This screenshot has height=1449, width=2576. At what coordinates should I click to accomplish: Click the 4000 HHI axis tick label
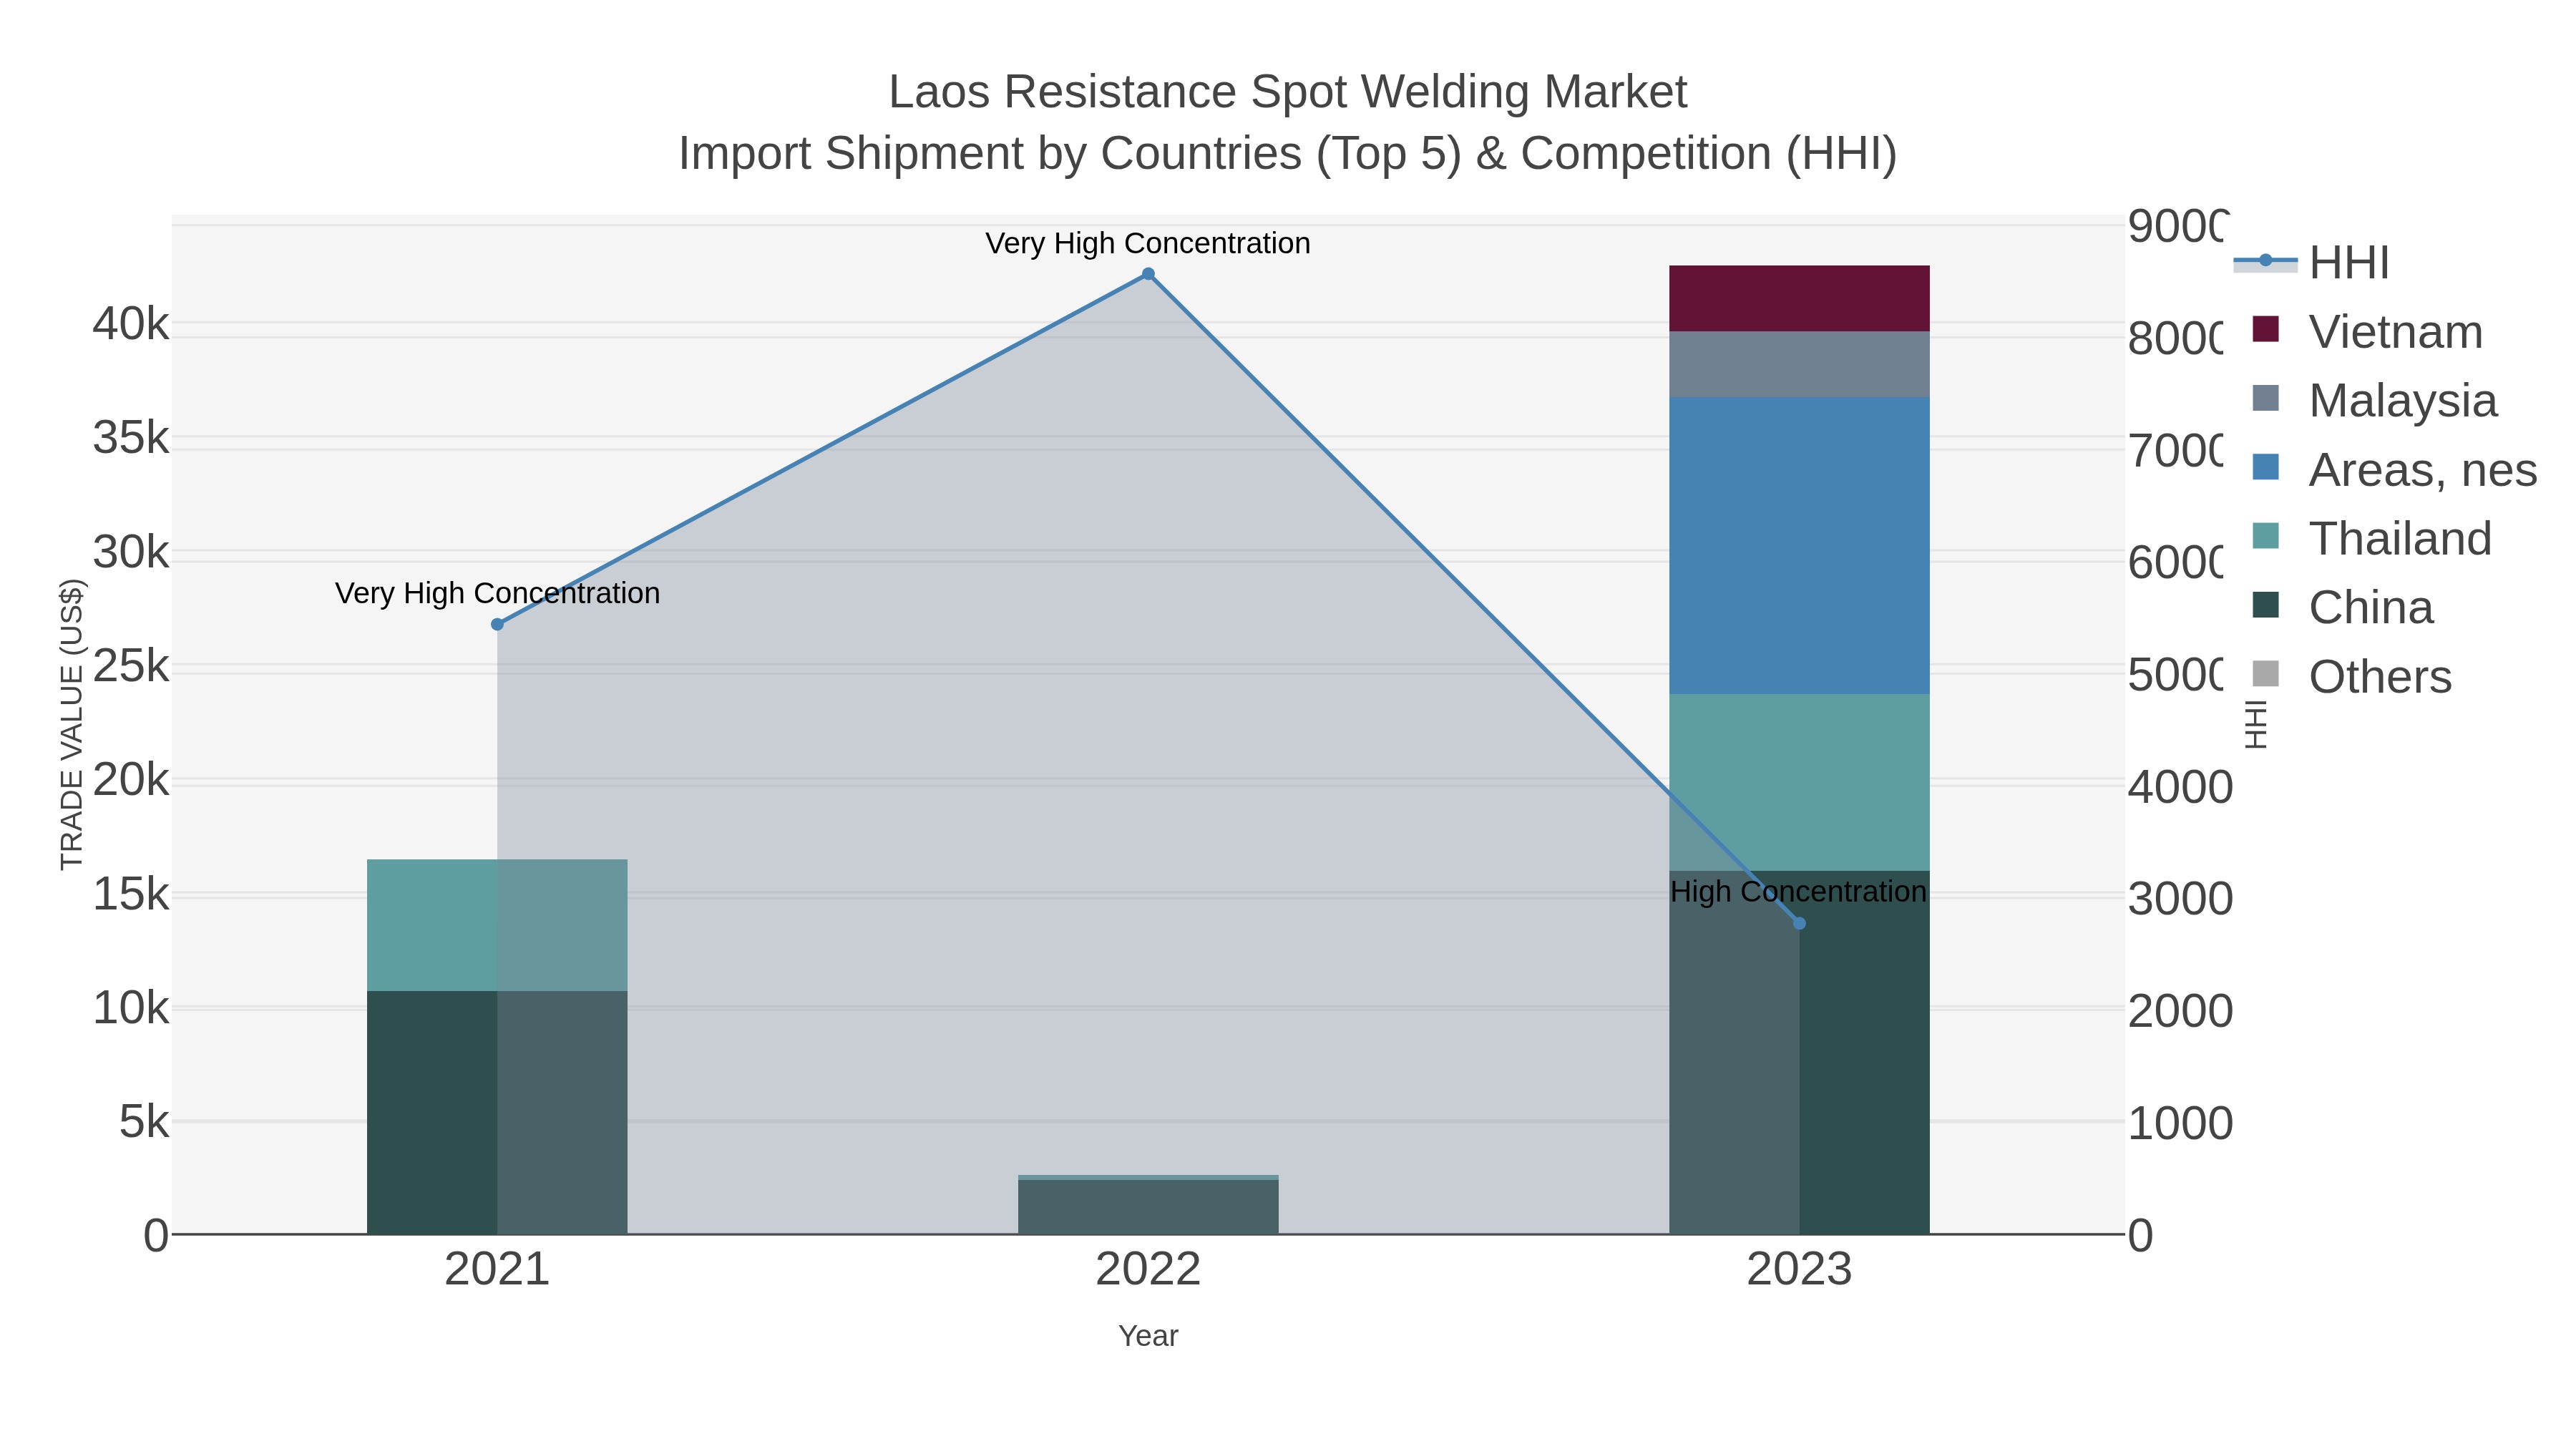point(2180,787)
